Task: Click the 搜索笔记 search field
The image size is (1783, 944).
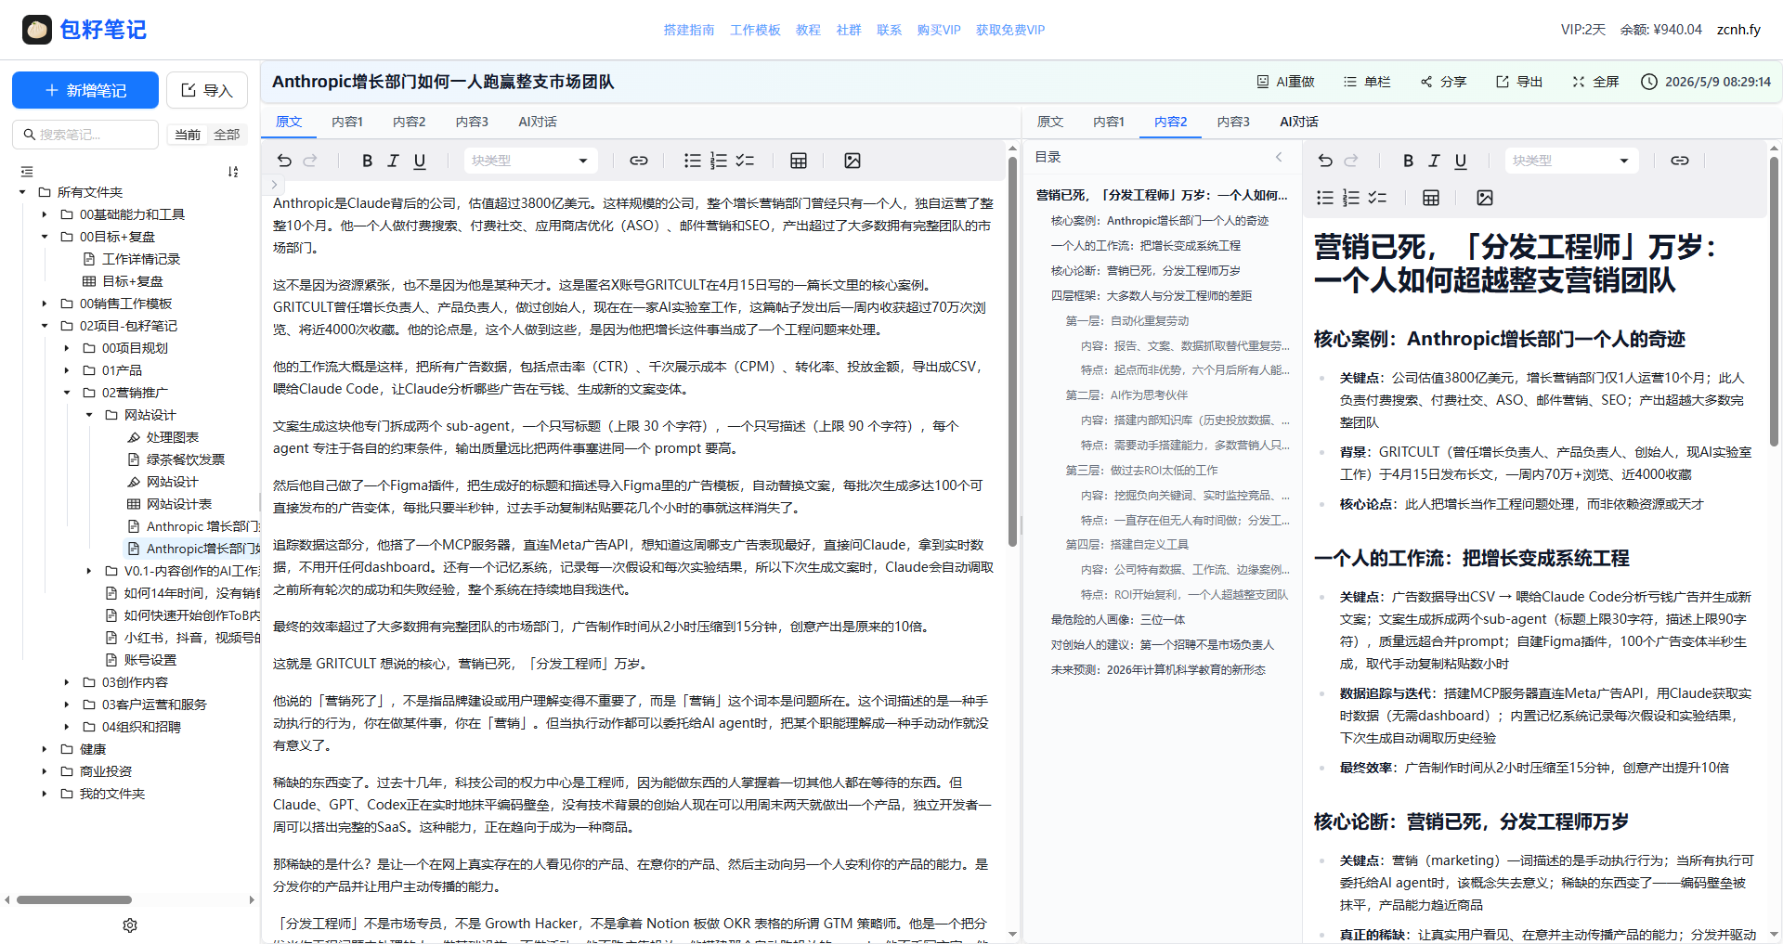Action: pos(85,135)
